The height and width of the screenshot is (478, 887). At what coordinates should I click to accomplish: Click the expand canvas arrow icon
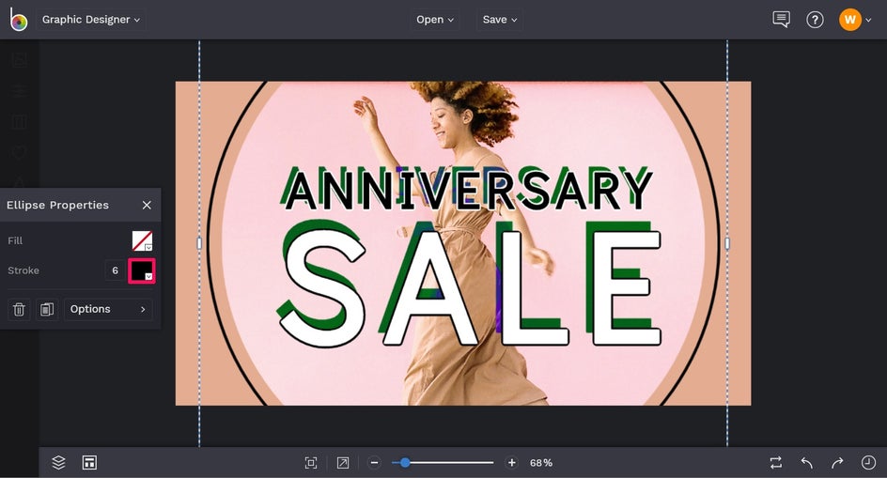[343, 463]
